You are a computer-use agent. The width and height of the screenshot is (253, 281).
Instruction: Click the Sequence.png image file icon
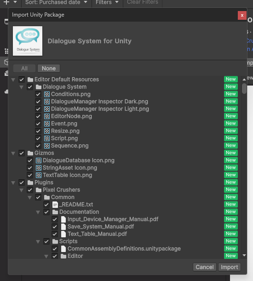coord(47,146)
